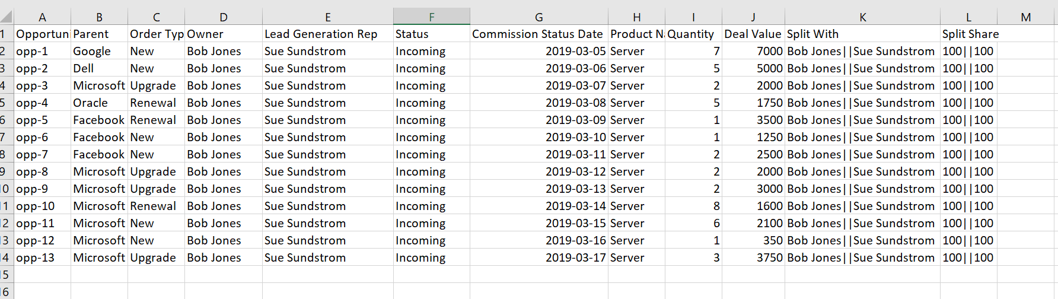Click the 'Parent' header cell

(x=99, y=34)
